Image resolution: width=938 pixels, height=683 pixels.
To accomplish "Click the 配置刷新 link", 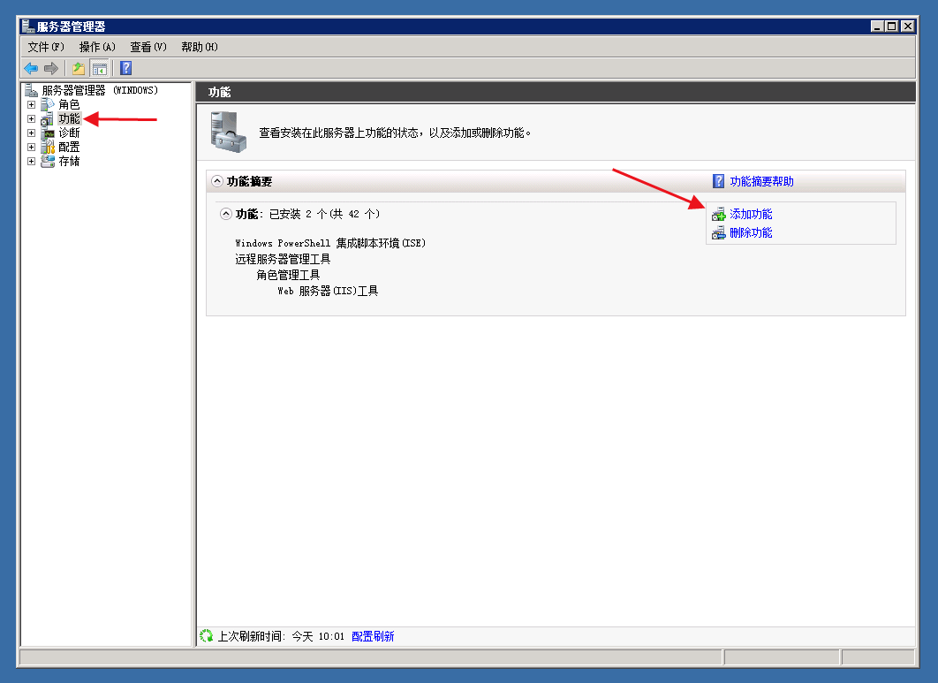I will tap(373, 636).
